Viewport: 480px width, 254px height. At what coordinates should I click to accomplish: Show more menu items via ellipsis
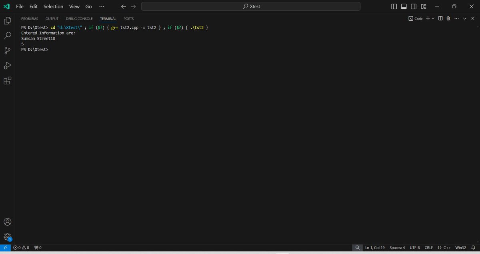pyautogui.click(x=102, y=6)
